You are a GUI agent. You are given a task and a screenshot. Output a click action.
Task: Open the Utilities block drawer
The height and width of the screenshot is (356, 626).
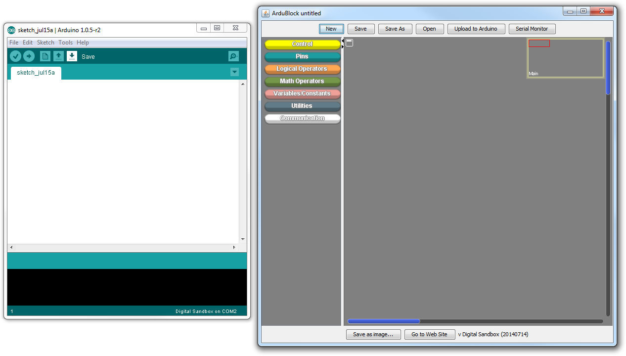click(x=302, y=106)
